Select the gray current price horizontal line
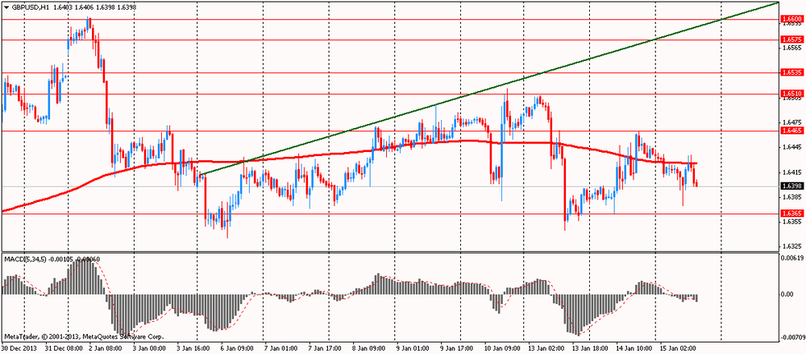This screenshot has width=806, height=354. [391, 186]
